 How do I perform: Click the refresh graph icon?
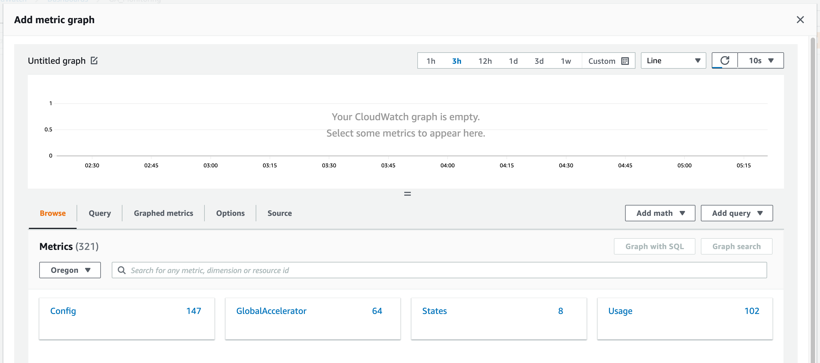click(725, 60)
